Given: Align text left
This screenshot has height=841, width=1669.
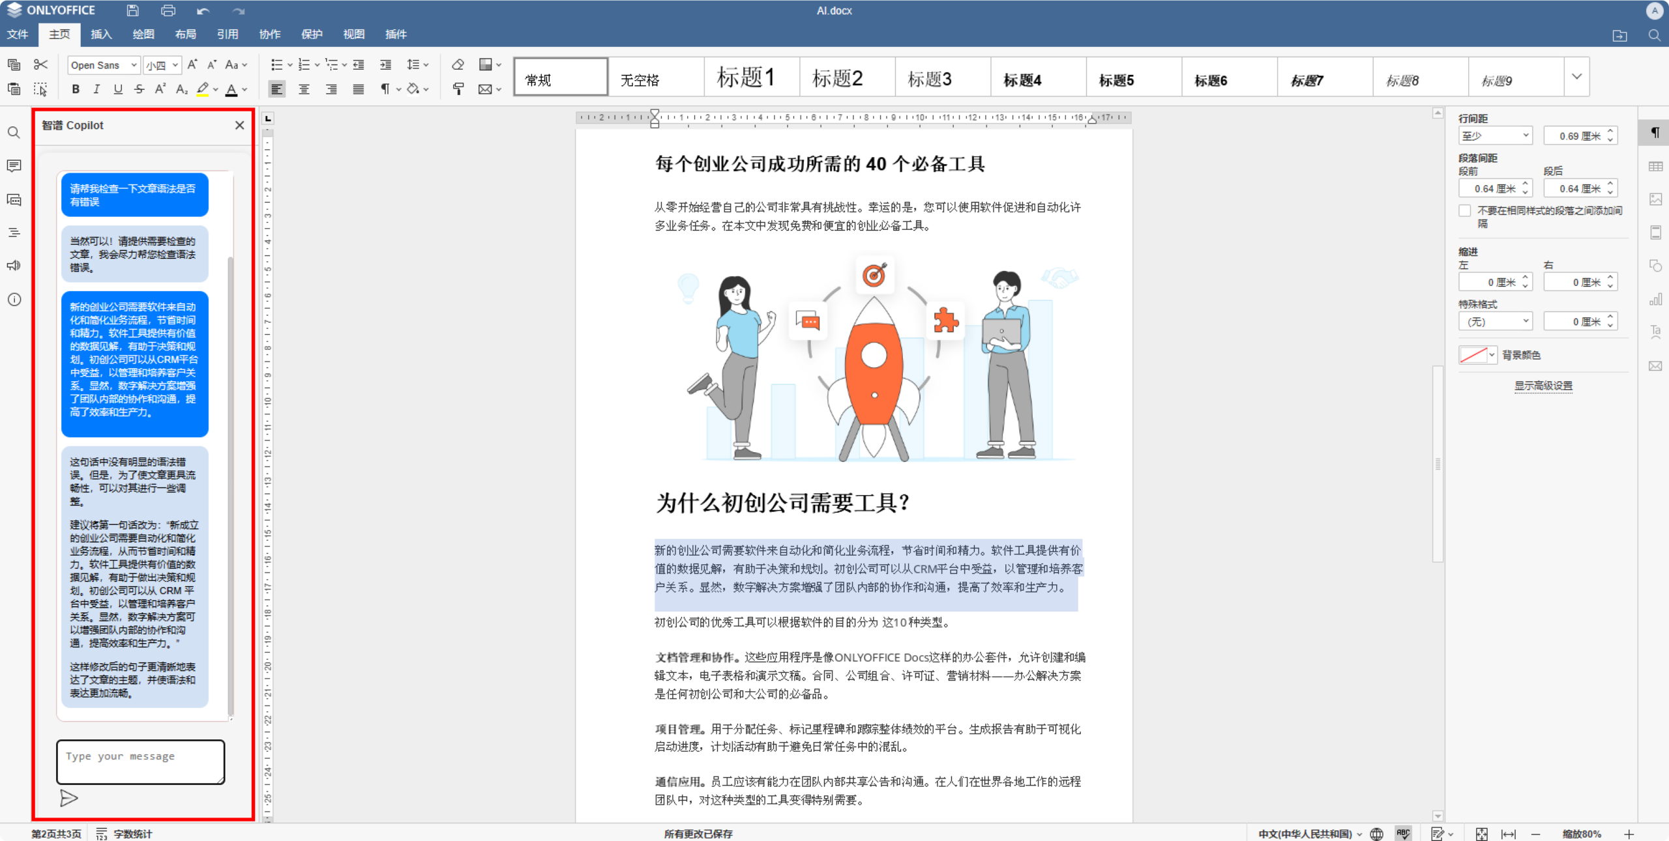Looking at the screenshot, I should 276,89.
